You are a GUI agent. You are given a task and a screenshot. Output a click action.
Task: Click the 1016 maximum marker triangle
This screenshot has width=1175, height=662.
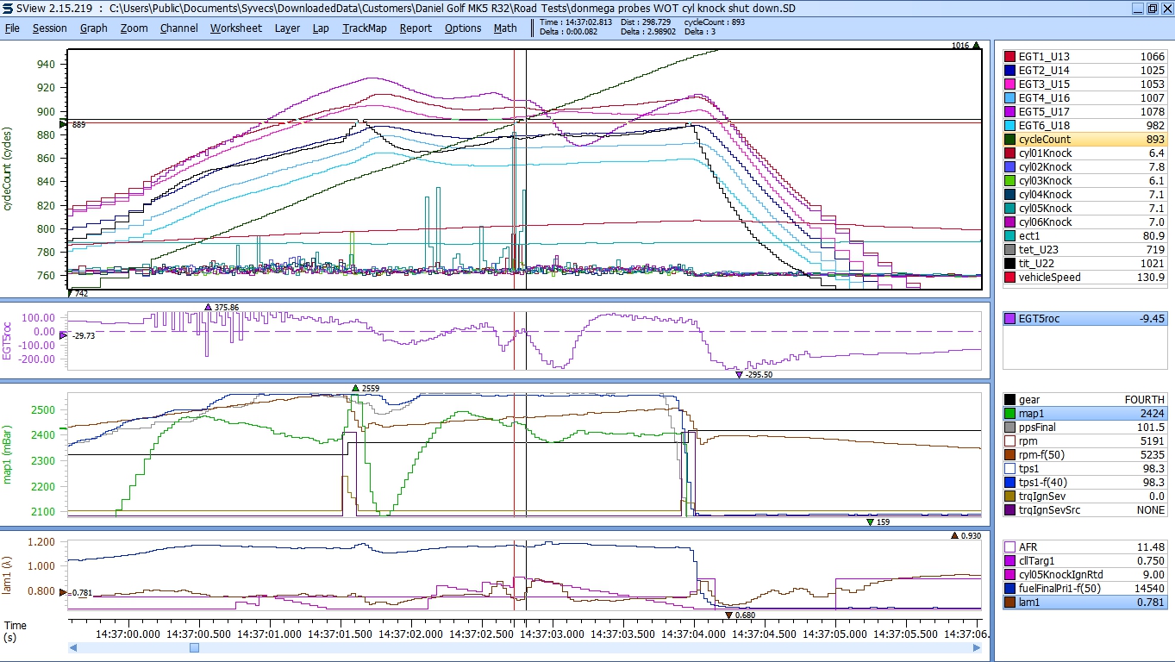point(976,46)
